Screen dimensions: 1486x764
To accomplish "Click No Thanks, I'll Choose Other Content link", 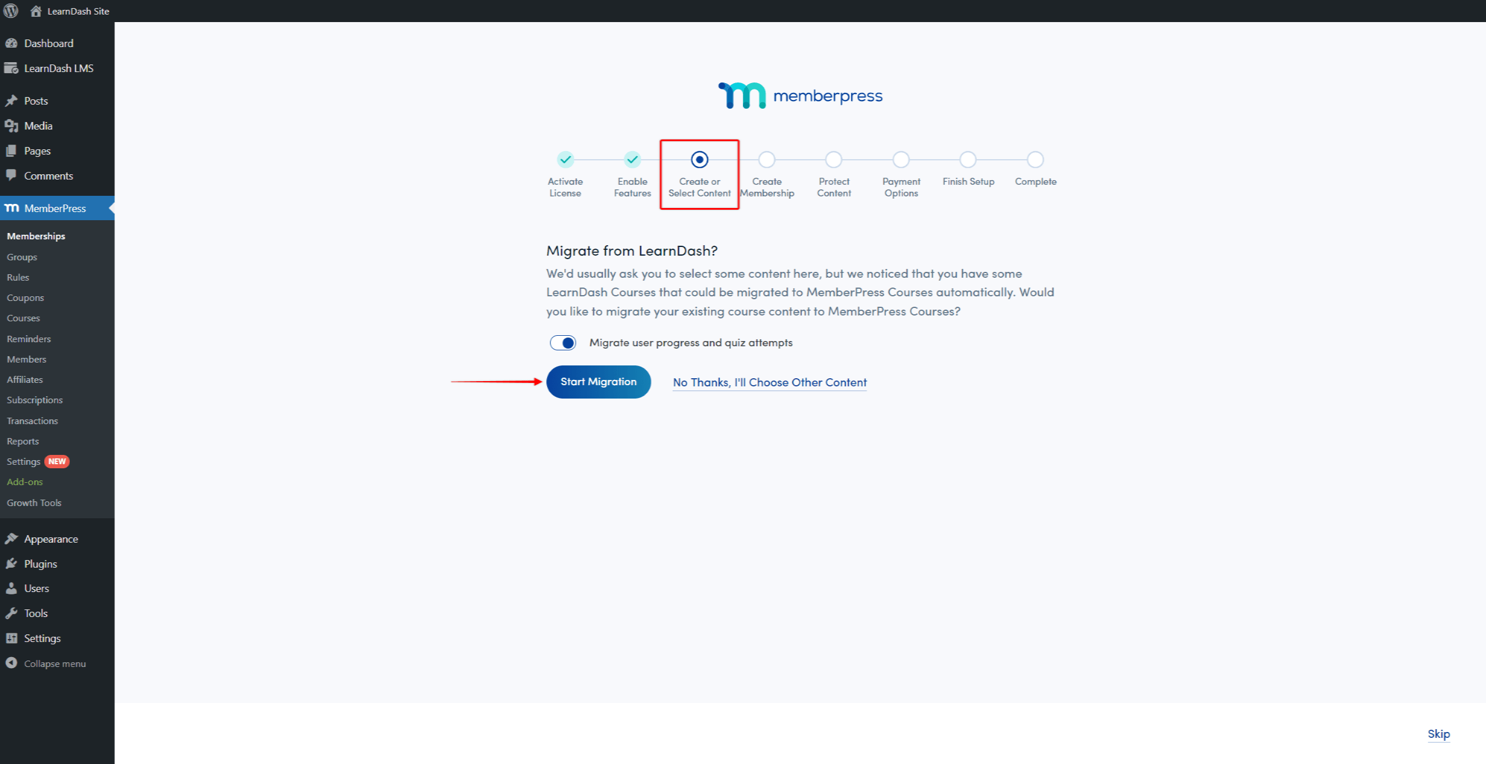I will pos(770,382).
